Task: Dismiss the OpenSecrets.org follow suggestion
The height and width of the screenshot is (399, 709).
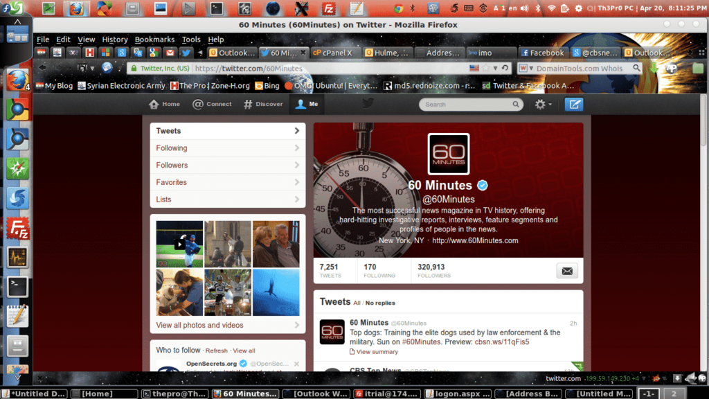Action: 296,364
